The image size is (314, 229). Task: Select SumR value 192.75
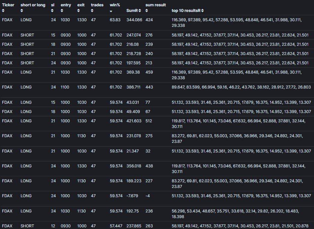coord(132,211)
